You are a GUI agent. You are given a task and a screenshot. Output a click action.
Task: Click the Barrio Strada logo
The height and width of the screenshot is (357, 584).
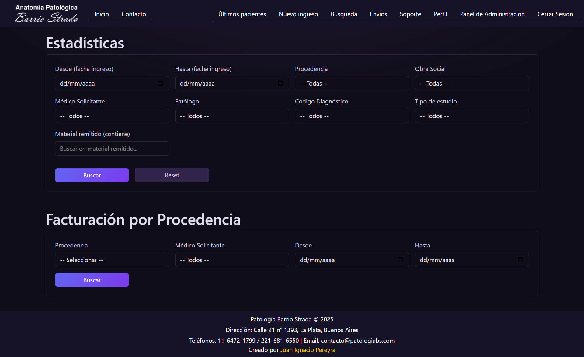pos(46,14)
